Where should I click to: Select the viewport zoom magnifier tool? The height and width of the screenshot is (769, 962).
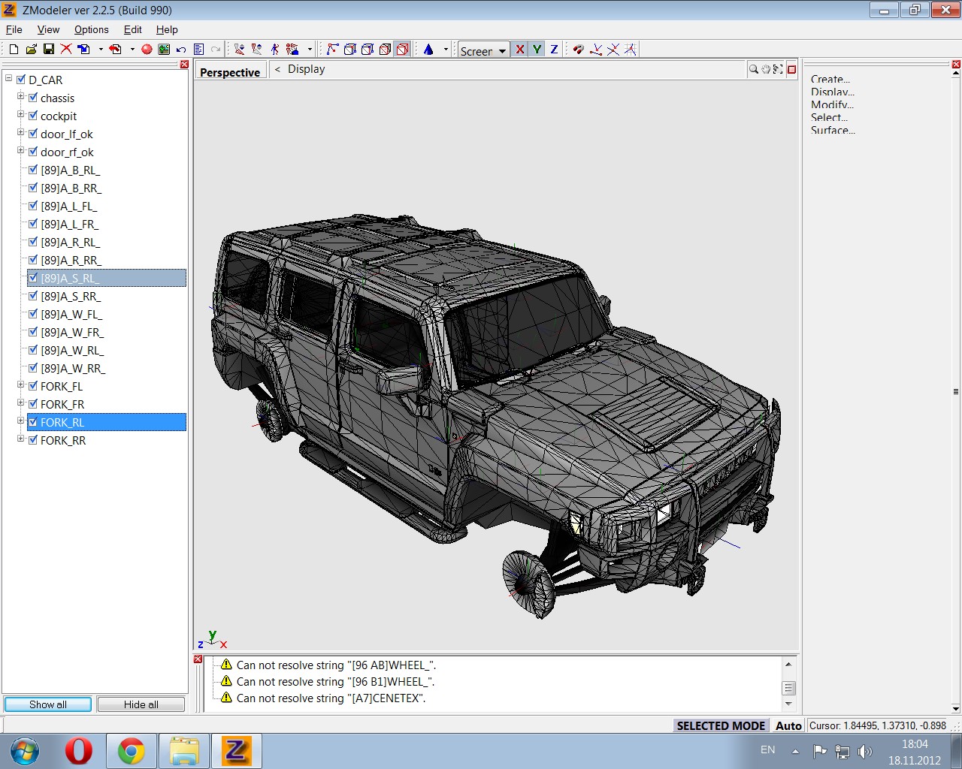[x=753, y=69]
